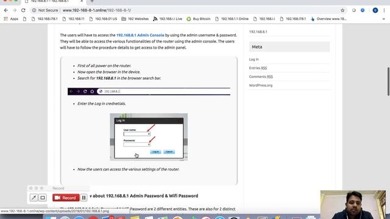Click the red Record button

pyautogui.click(x=66, y=198)
